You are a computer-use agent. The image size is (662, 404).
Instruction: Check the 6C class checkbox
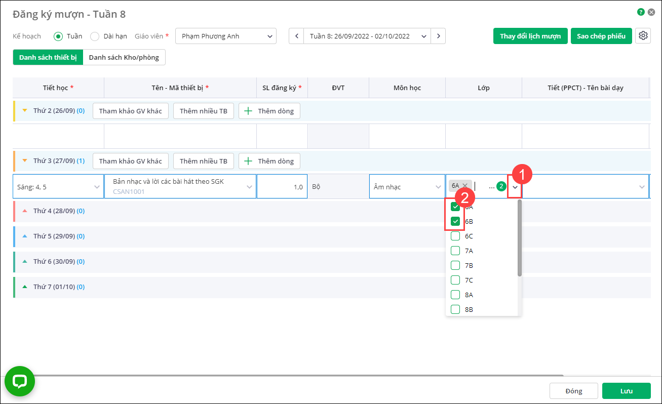point(455,236)
